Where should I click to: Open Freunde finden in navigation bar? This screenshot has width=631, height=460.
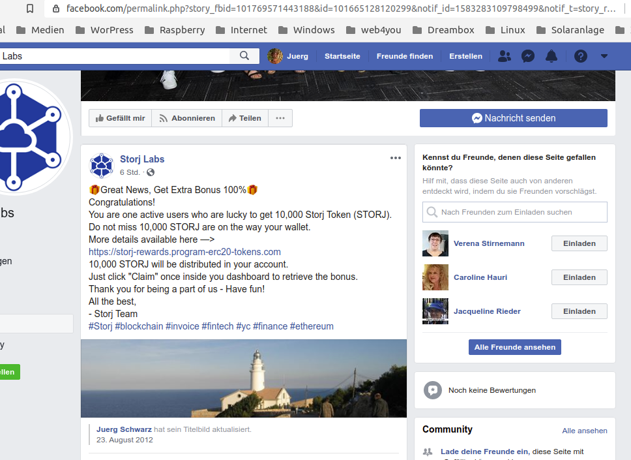pos(404,56)
